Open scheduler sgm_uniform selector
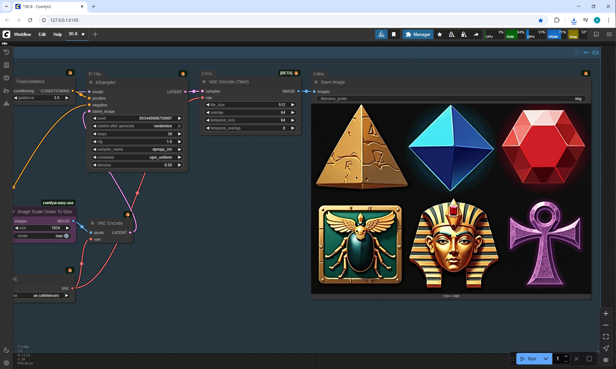616x369 pixels. click(x=137, y=157)
